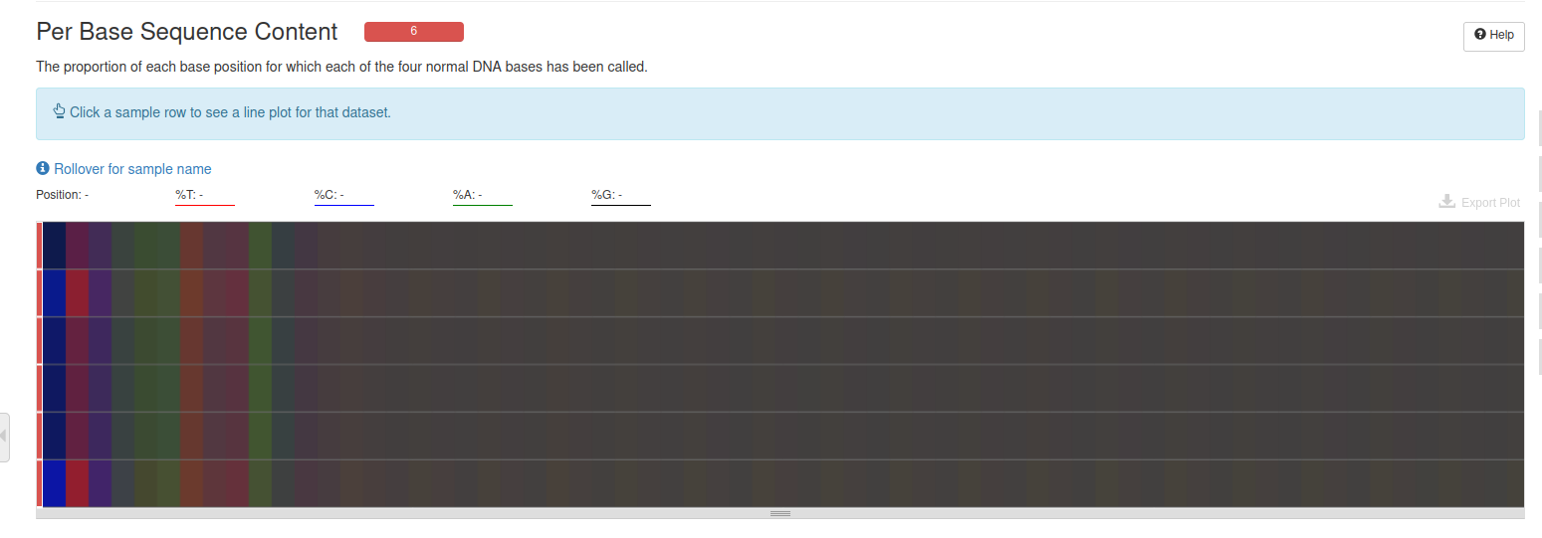
Task: Click the %C legend label
Action: click(x=329, y=195)
